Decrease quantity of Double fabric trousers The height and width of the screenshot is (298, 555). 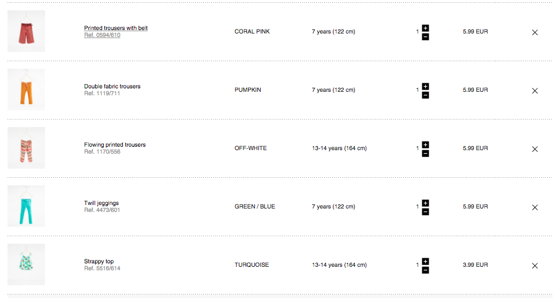[425, 95]
